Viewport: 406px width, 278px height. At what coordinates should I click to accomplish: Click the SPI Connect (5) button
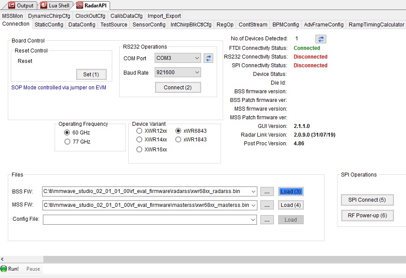[367, 200]
